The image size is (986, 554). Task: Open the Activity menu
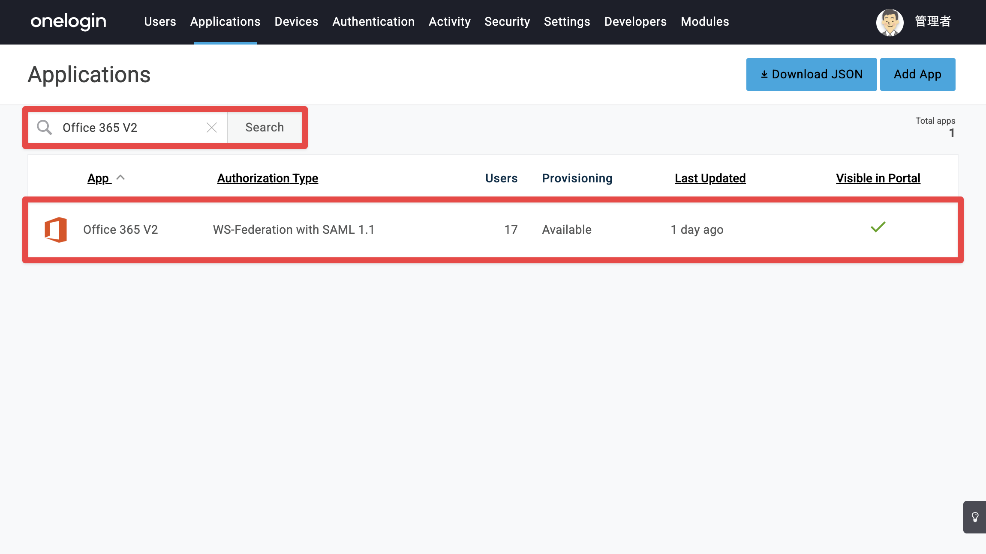pos(450,21)
